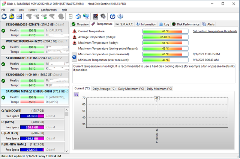Click the E: [GALLERY] partition entry
This screenshot has height=159, width=240.
tap(33, 136)
